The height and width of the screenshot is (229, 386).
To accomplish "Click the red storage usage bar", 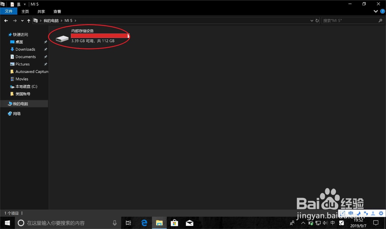I will coord(100,36).
